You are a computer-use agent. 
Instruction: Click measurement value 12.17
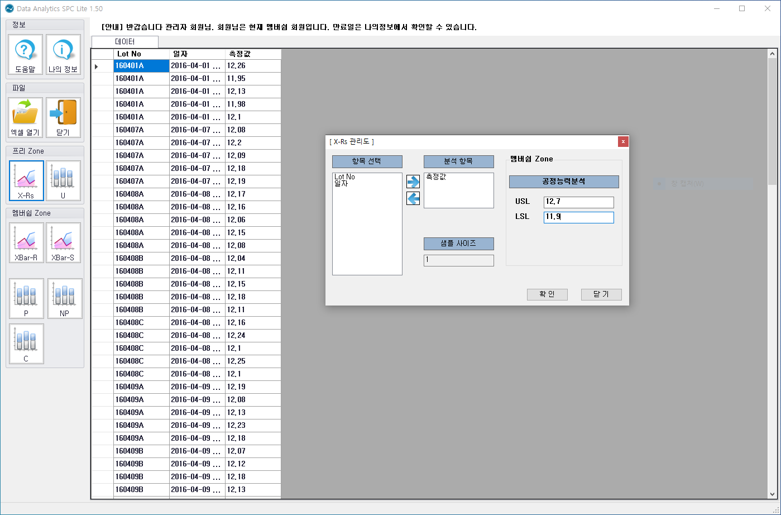tap(253, 194)
